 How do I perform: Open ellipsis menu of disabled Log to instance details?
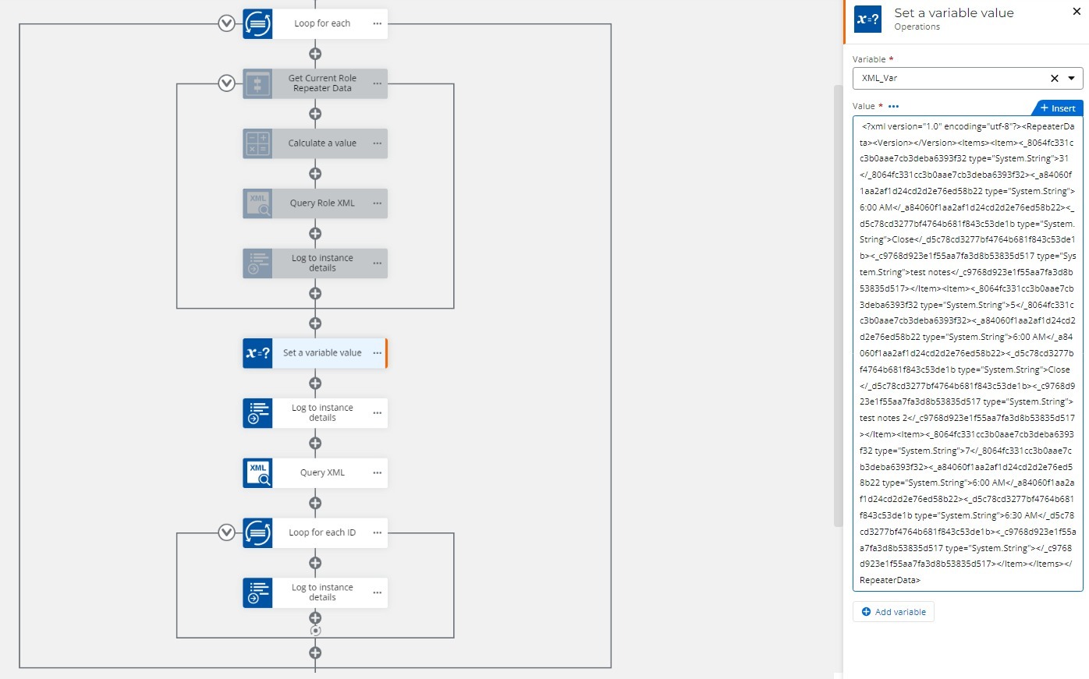pos(378,263)
